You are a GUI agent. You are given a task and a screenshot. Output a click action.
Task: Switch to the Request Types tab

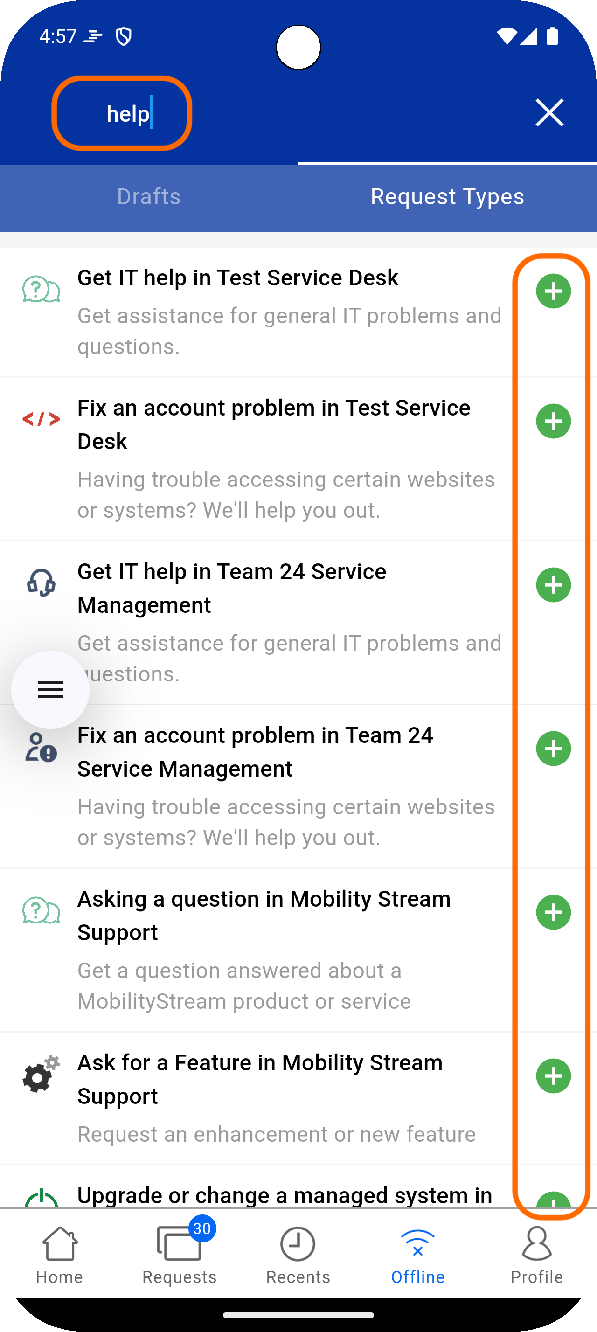(x=447, y=197)
